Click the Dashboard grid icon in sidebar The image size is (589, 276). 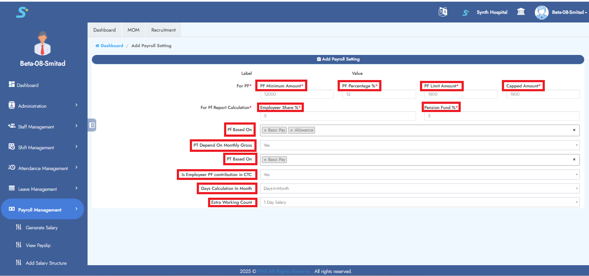click(x=12, y=85)
